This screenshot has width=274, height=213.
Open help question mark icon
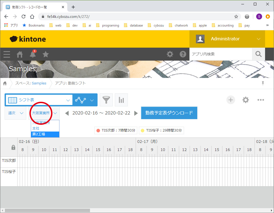point(183,54)
